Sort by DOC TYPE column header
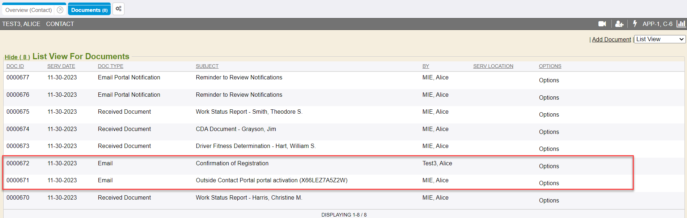This screenshot has width=687, height=218. tap(110, 66)
